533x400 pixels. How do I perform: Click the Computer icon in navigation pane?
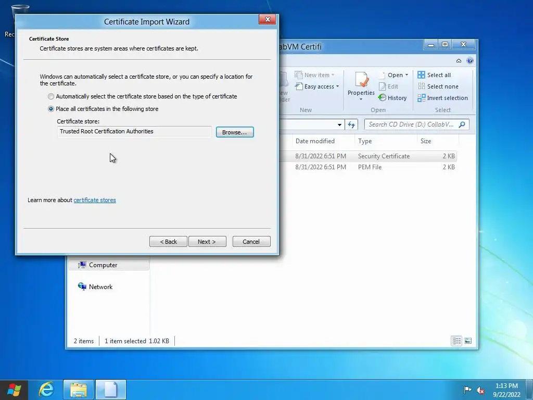click(x=82, y=265)
